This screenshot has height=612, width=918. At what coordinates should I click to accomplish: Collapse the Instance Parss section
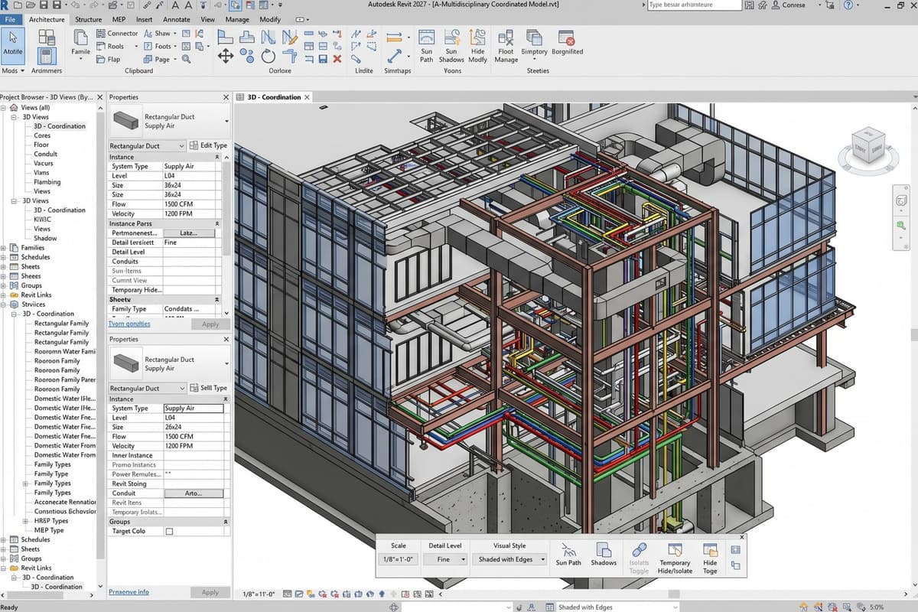point(217,223)
